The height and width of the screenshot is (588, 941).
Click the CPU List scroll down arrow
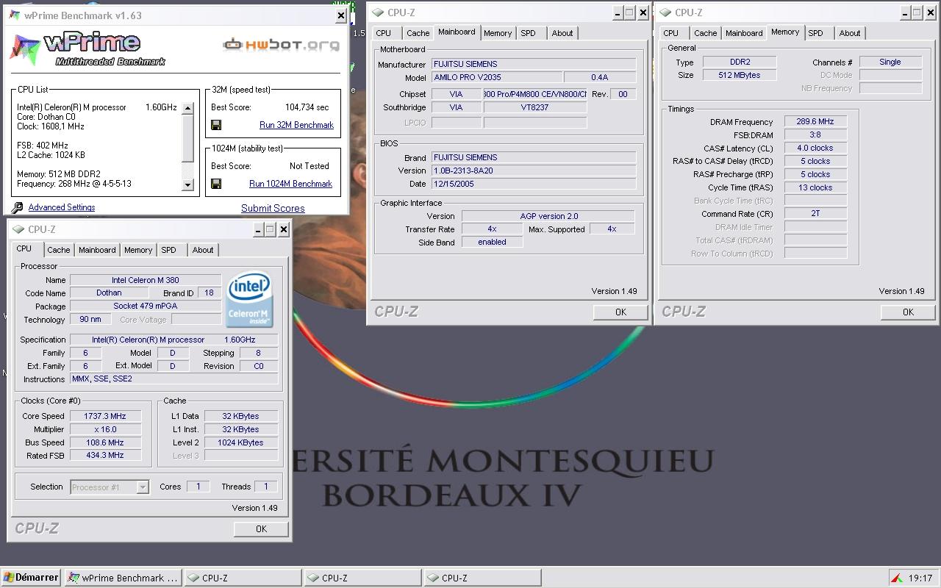tap(187, 185)
